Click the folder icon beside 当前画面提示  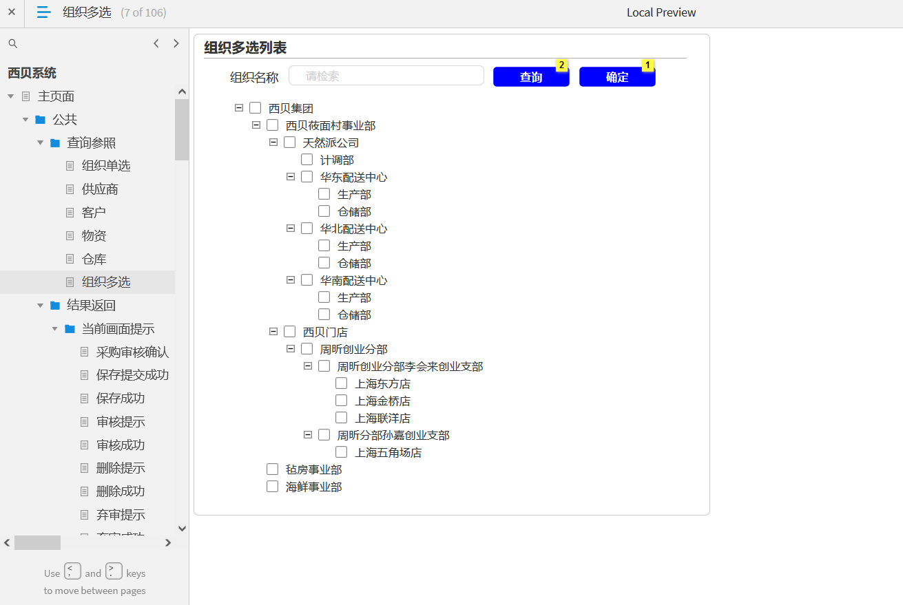tap(70, 329)
